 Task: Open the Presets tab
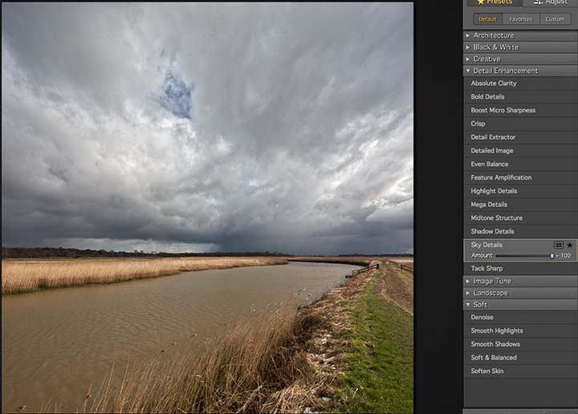495,2
